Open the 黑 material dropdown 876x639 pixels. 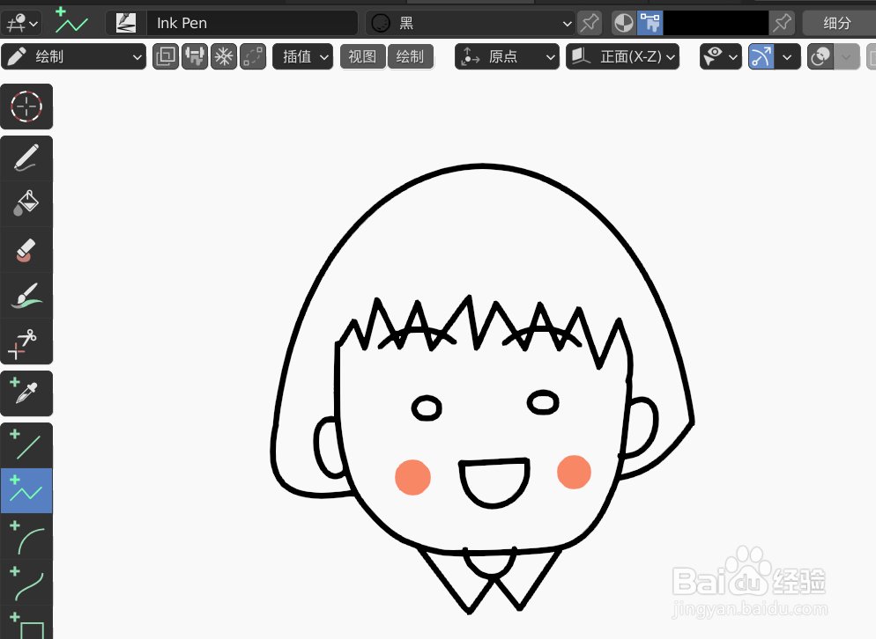pyautogui.click(x=471, y=23)
